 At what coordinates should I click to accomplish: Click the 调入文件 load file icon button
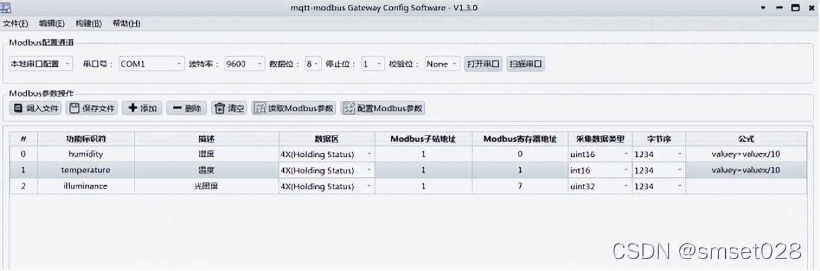36,108
